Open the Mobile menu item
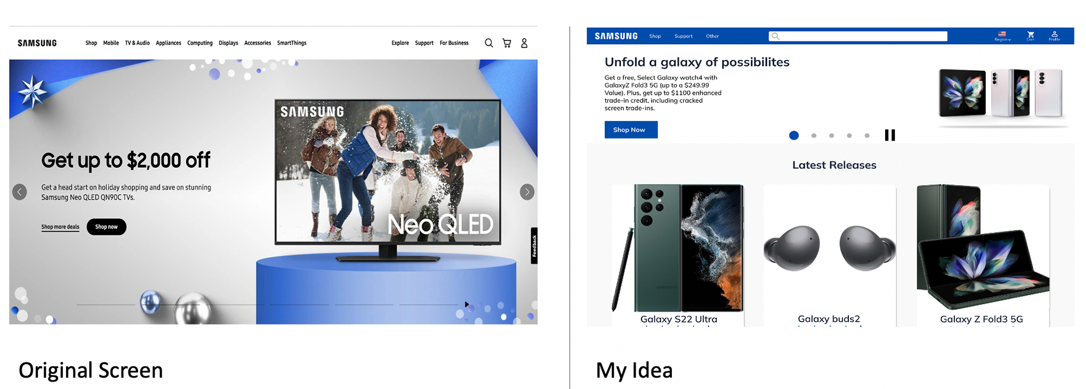1086x389 pixels. pyautogui.click(x=111, y=43)
